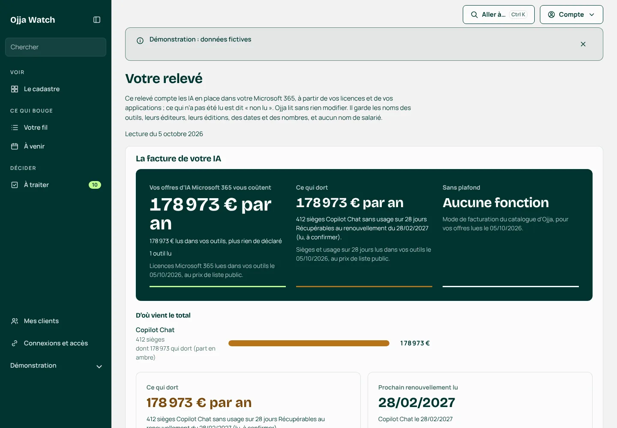Click "Copilot Chat" row label
The image size is (617, 428).
[x=155, y=330]
